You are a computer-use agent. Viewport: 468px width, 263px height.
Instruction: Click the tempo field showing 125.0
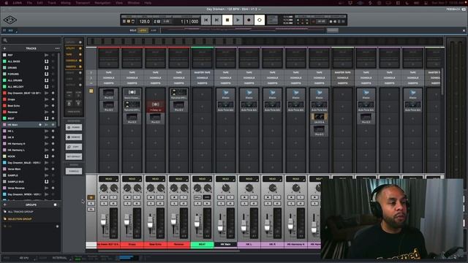[x=145, y=21]
